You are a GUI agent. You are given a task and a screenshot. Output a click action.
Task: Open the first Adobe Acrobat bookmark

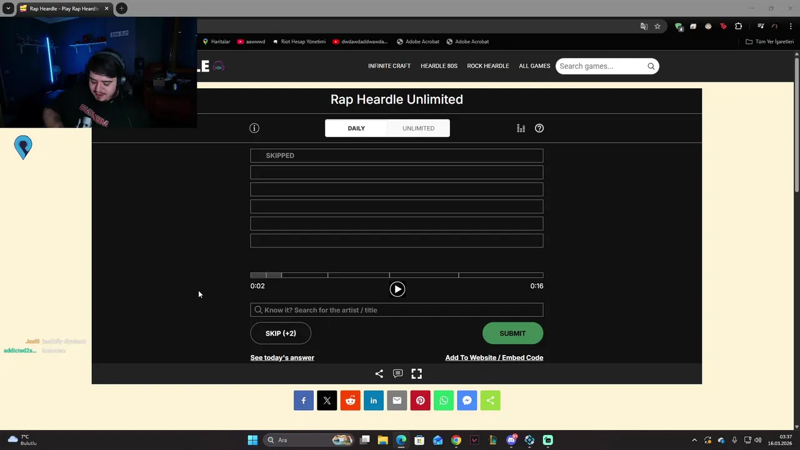click(418, 42)
